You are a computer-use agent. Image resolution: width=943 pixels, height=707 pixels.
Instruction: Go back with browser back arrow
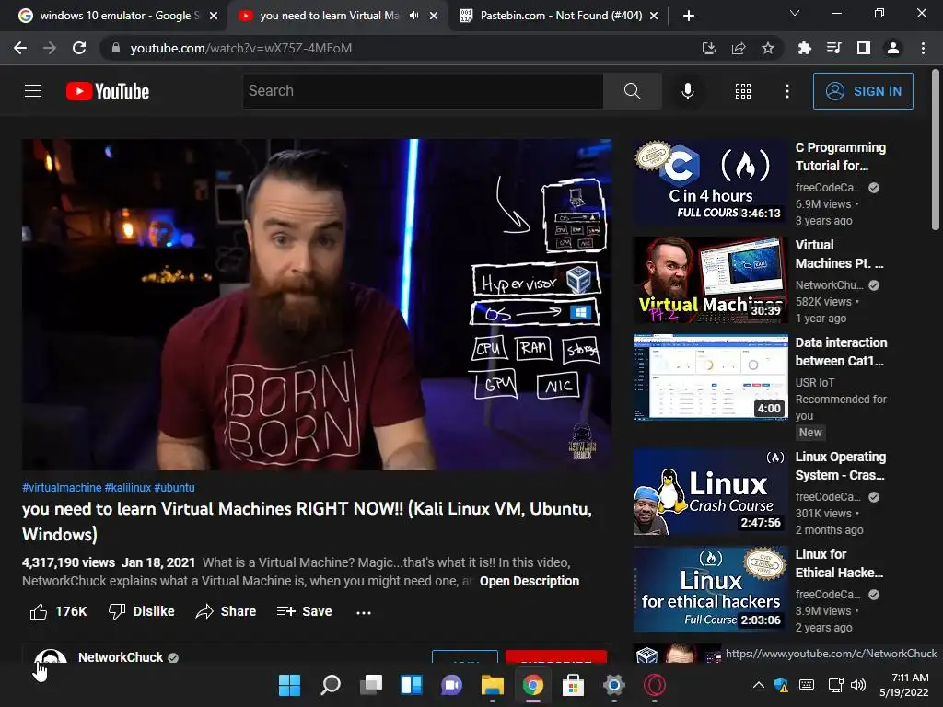pos(20,48)
